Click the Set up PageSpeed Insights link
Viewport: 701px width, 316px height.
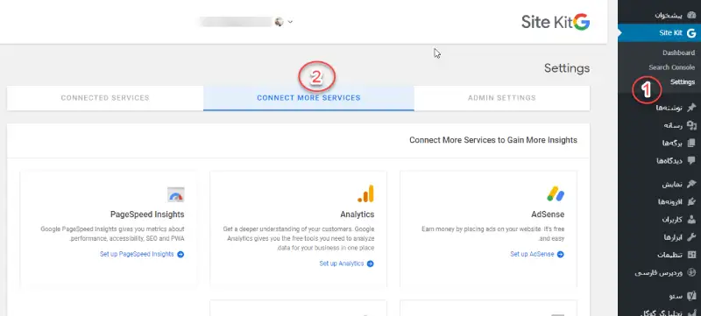point(142,254)
